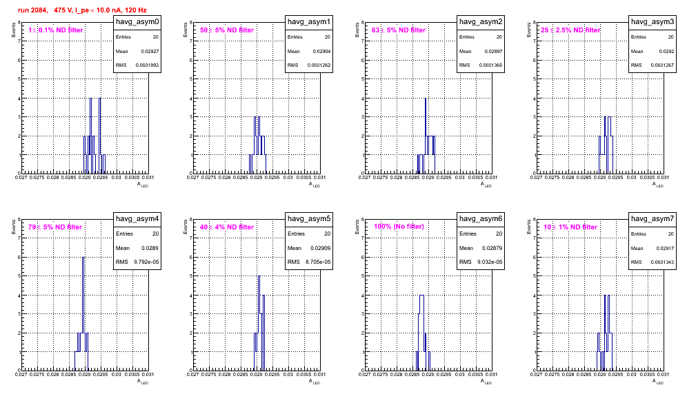The image size is (687, 394).
Task: Select the havg_asym5 stats box title
Action: point(309,219)
